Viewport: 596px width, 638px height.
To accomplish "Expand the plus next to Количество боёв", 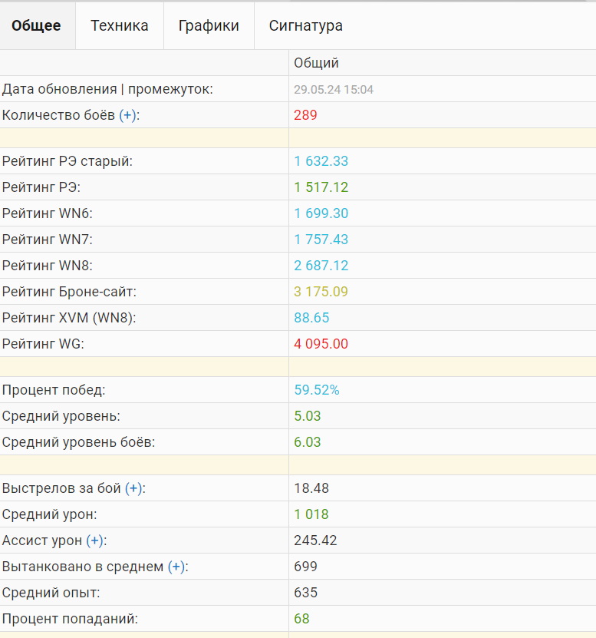I will 127,115.
